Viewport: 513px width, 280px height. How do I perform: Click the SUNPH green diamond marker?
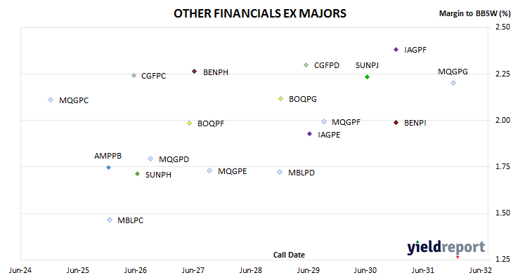click(138, 174)
